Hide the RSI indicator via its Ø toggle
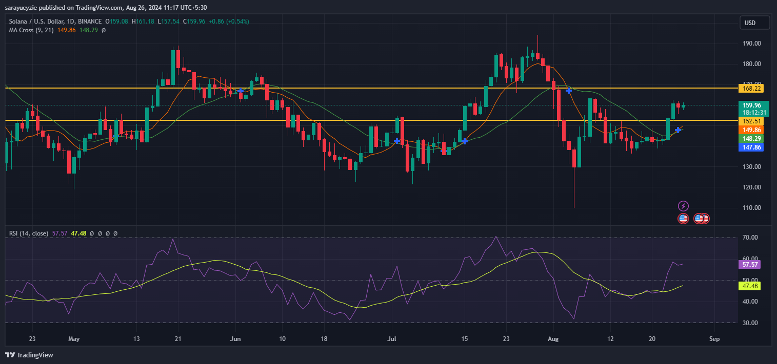 92,233
